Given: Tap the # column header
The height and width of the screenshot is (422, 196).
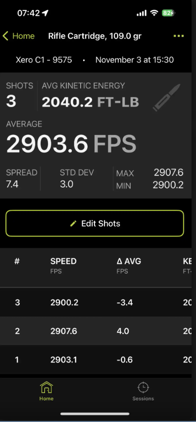Looking at the screenshot, I should point(17,261).
